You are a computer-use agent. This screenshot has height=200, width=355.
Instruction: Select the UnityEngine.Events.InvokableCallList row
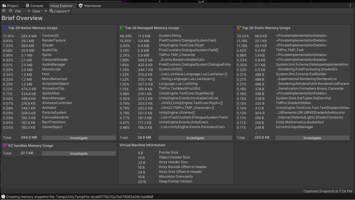(176, 98)
